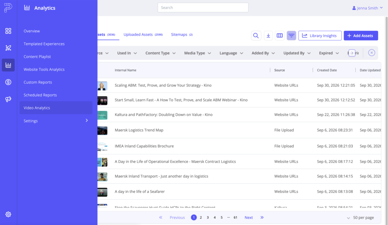This screenshot has height=225, width=388.
Task: Click the Add Assets button
Action: tap(361, 36)
